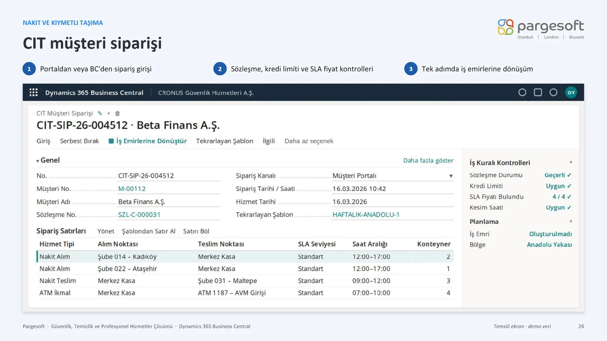Click Daha fazla göster link

tap(428, 160)
